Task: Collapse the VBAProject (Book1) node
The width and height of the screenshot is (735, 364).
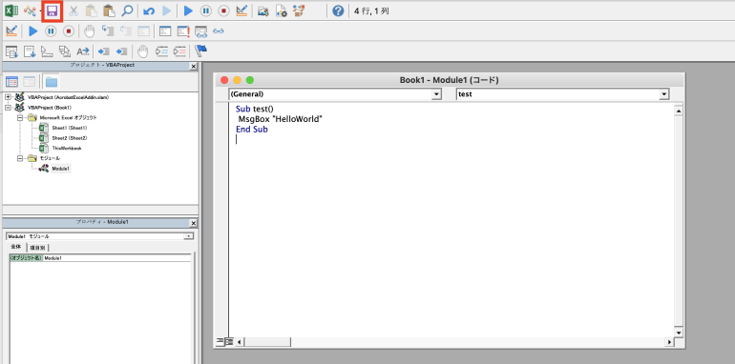Action: click(x=8, y=107)
